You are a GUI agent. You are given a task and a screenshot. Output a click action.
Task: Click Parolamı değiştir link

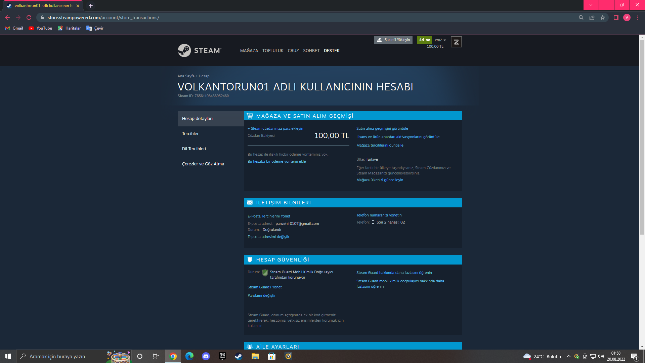[x=261, y=295]
